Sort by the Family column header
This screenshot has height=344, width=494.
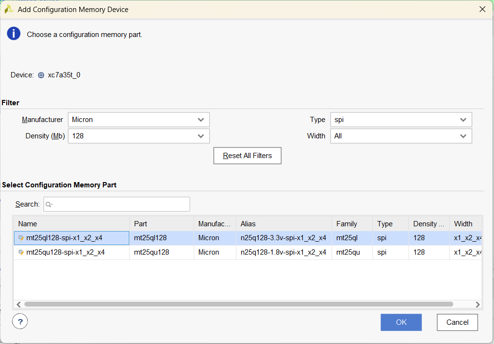click(x=352, y=224)
